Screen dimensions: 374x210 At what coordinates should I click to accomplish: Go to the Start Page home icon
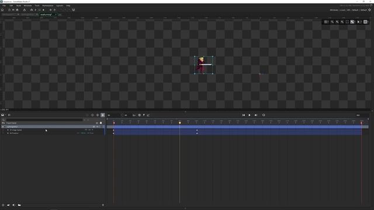pyautogui.click(x=2, y=10)
